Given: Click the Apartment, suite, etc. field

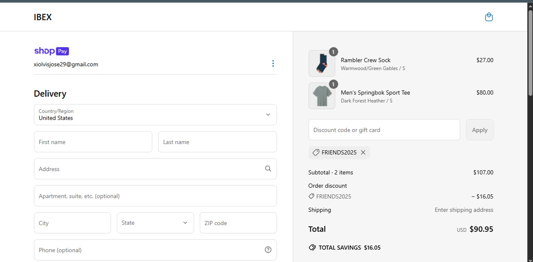Looking at the screenshot, I should click(x=155, y=196).
